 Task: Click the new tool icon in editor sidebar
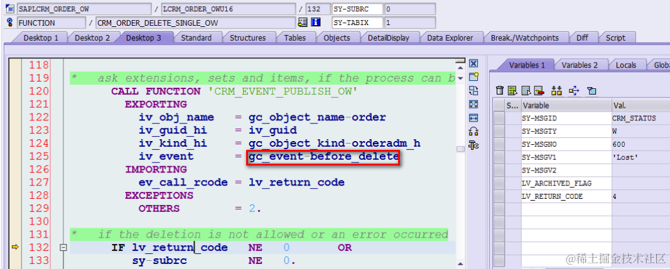click(x=473, y=77)
